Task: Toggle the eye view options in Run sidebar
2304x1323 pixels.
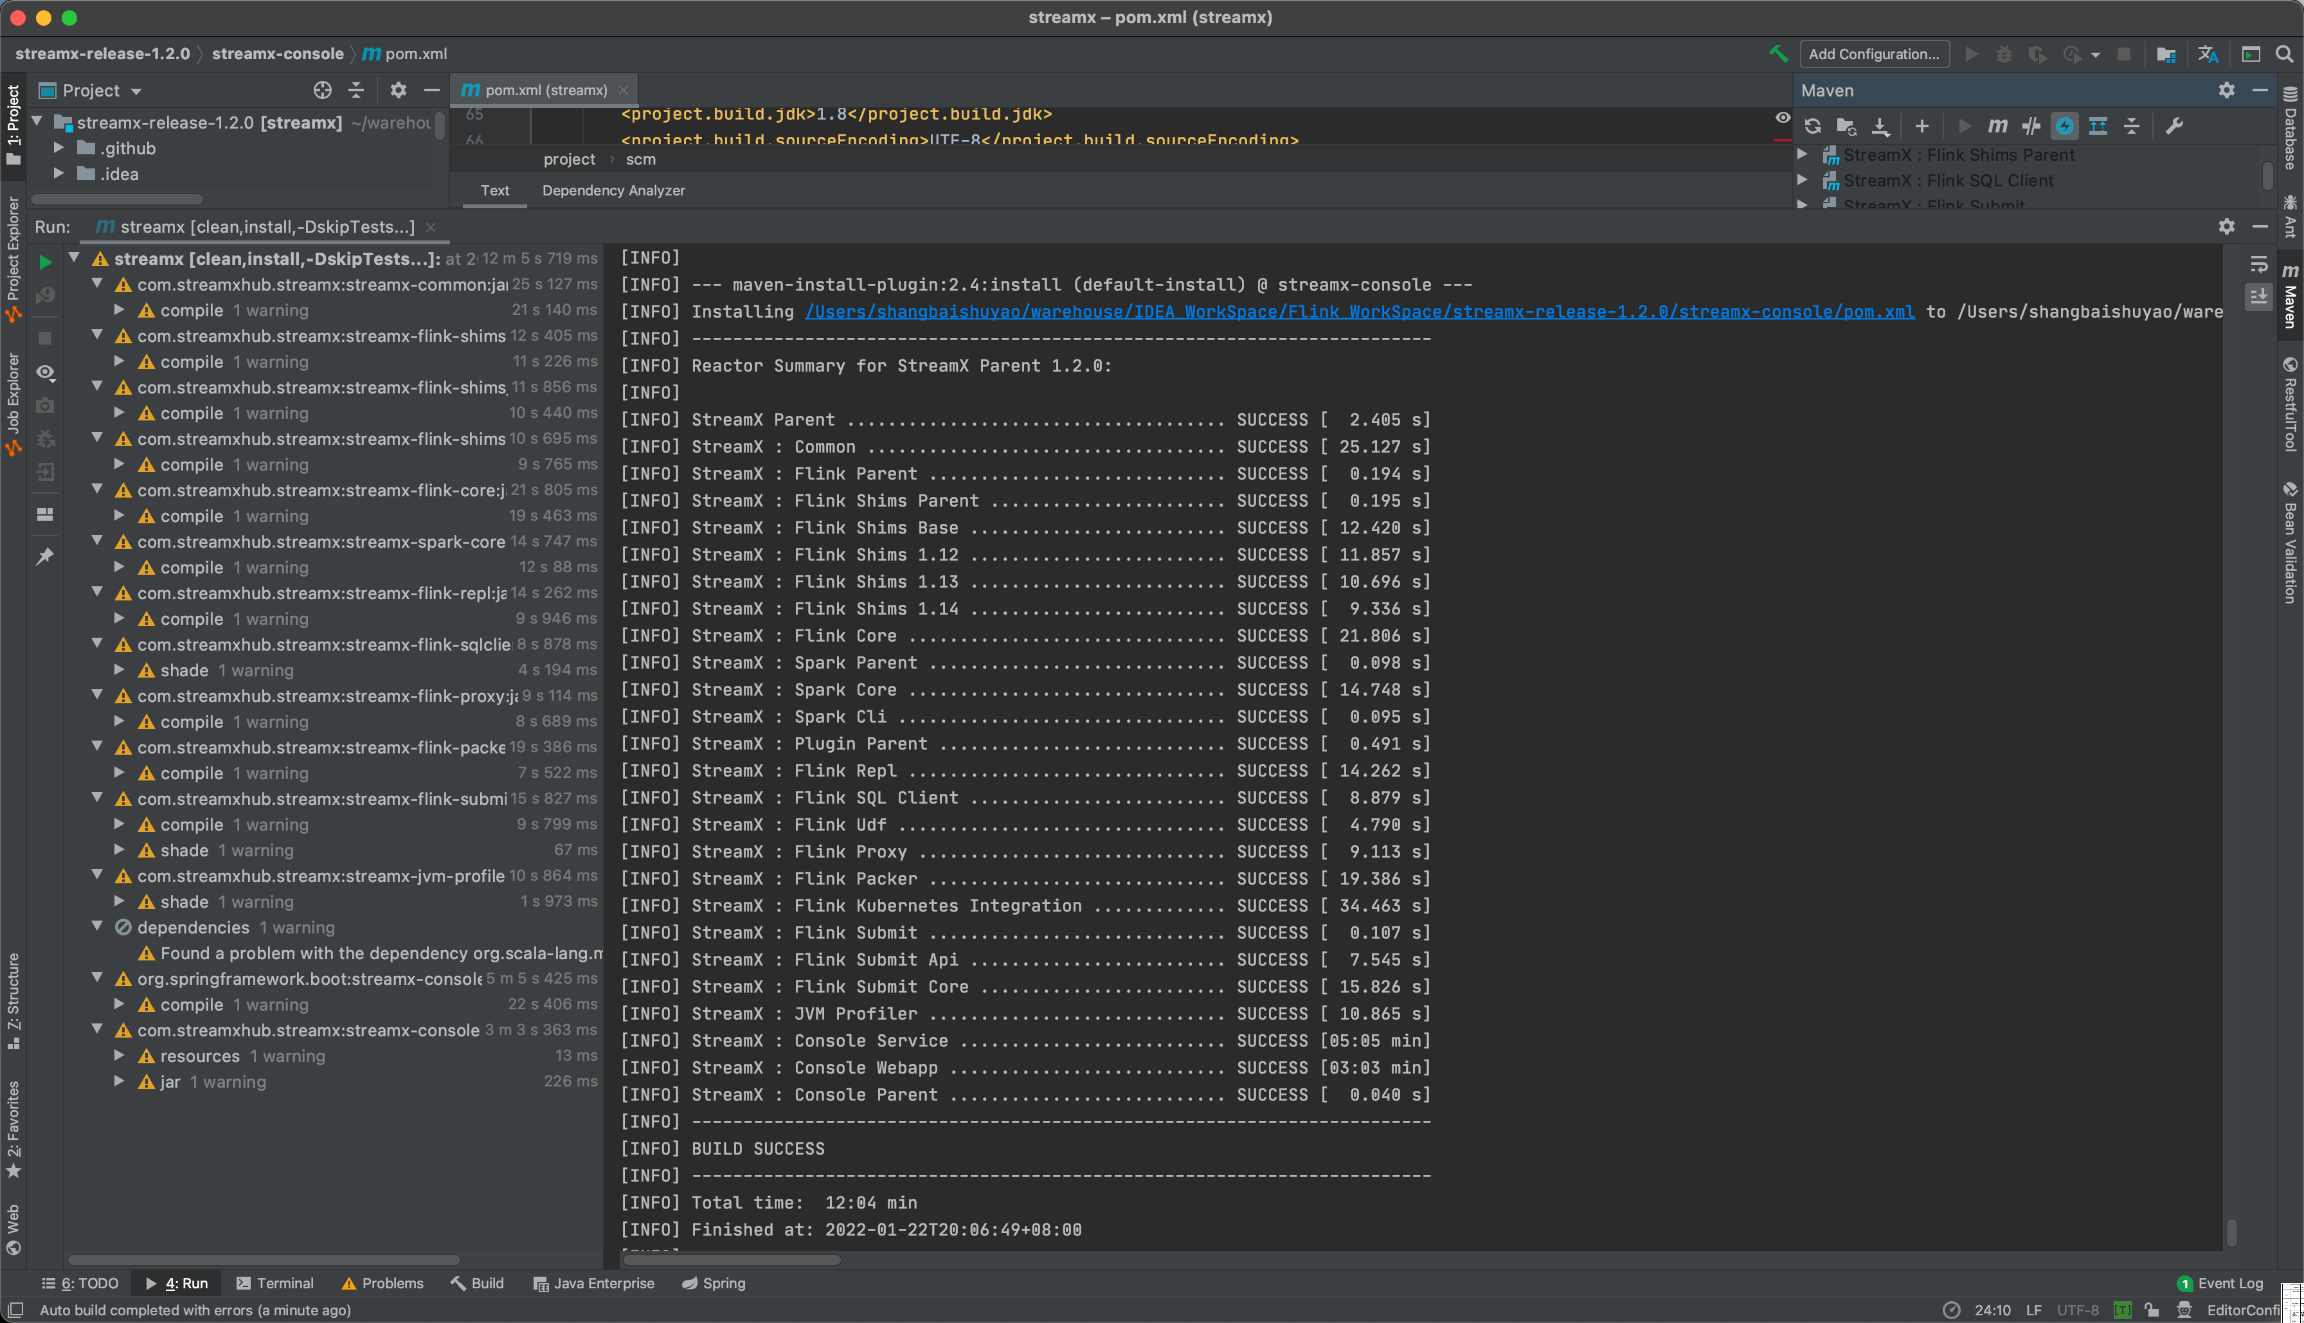Action: (44, 373)
